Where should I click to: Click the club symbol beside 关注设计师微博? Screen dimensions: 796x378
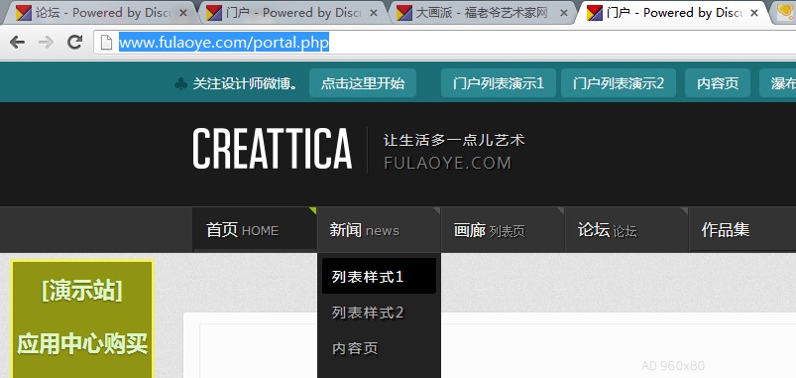(180, 83)
